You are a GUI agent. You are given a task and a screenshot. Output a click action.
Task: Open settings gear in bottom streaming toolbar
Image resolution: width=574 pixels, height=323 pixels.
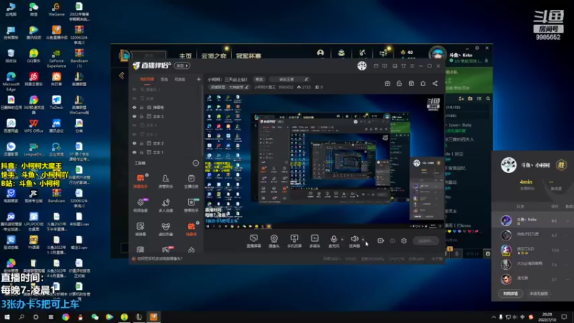tap(404, 240)
